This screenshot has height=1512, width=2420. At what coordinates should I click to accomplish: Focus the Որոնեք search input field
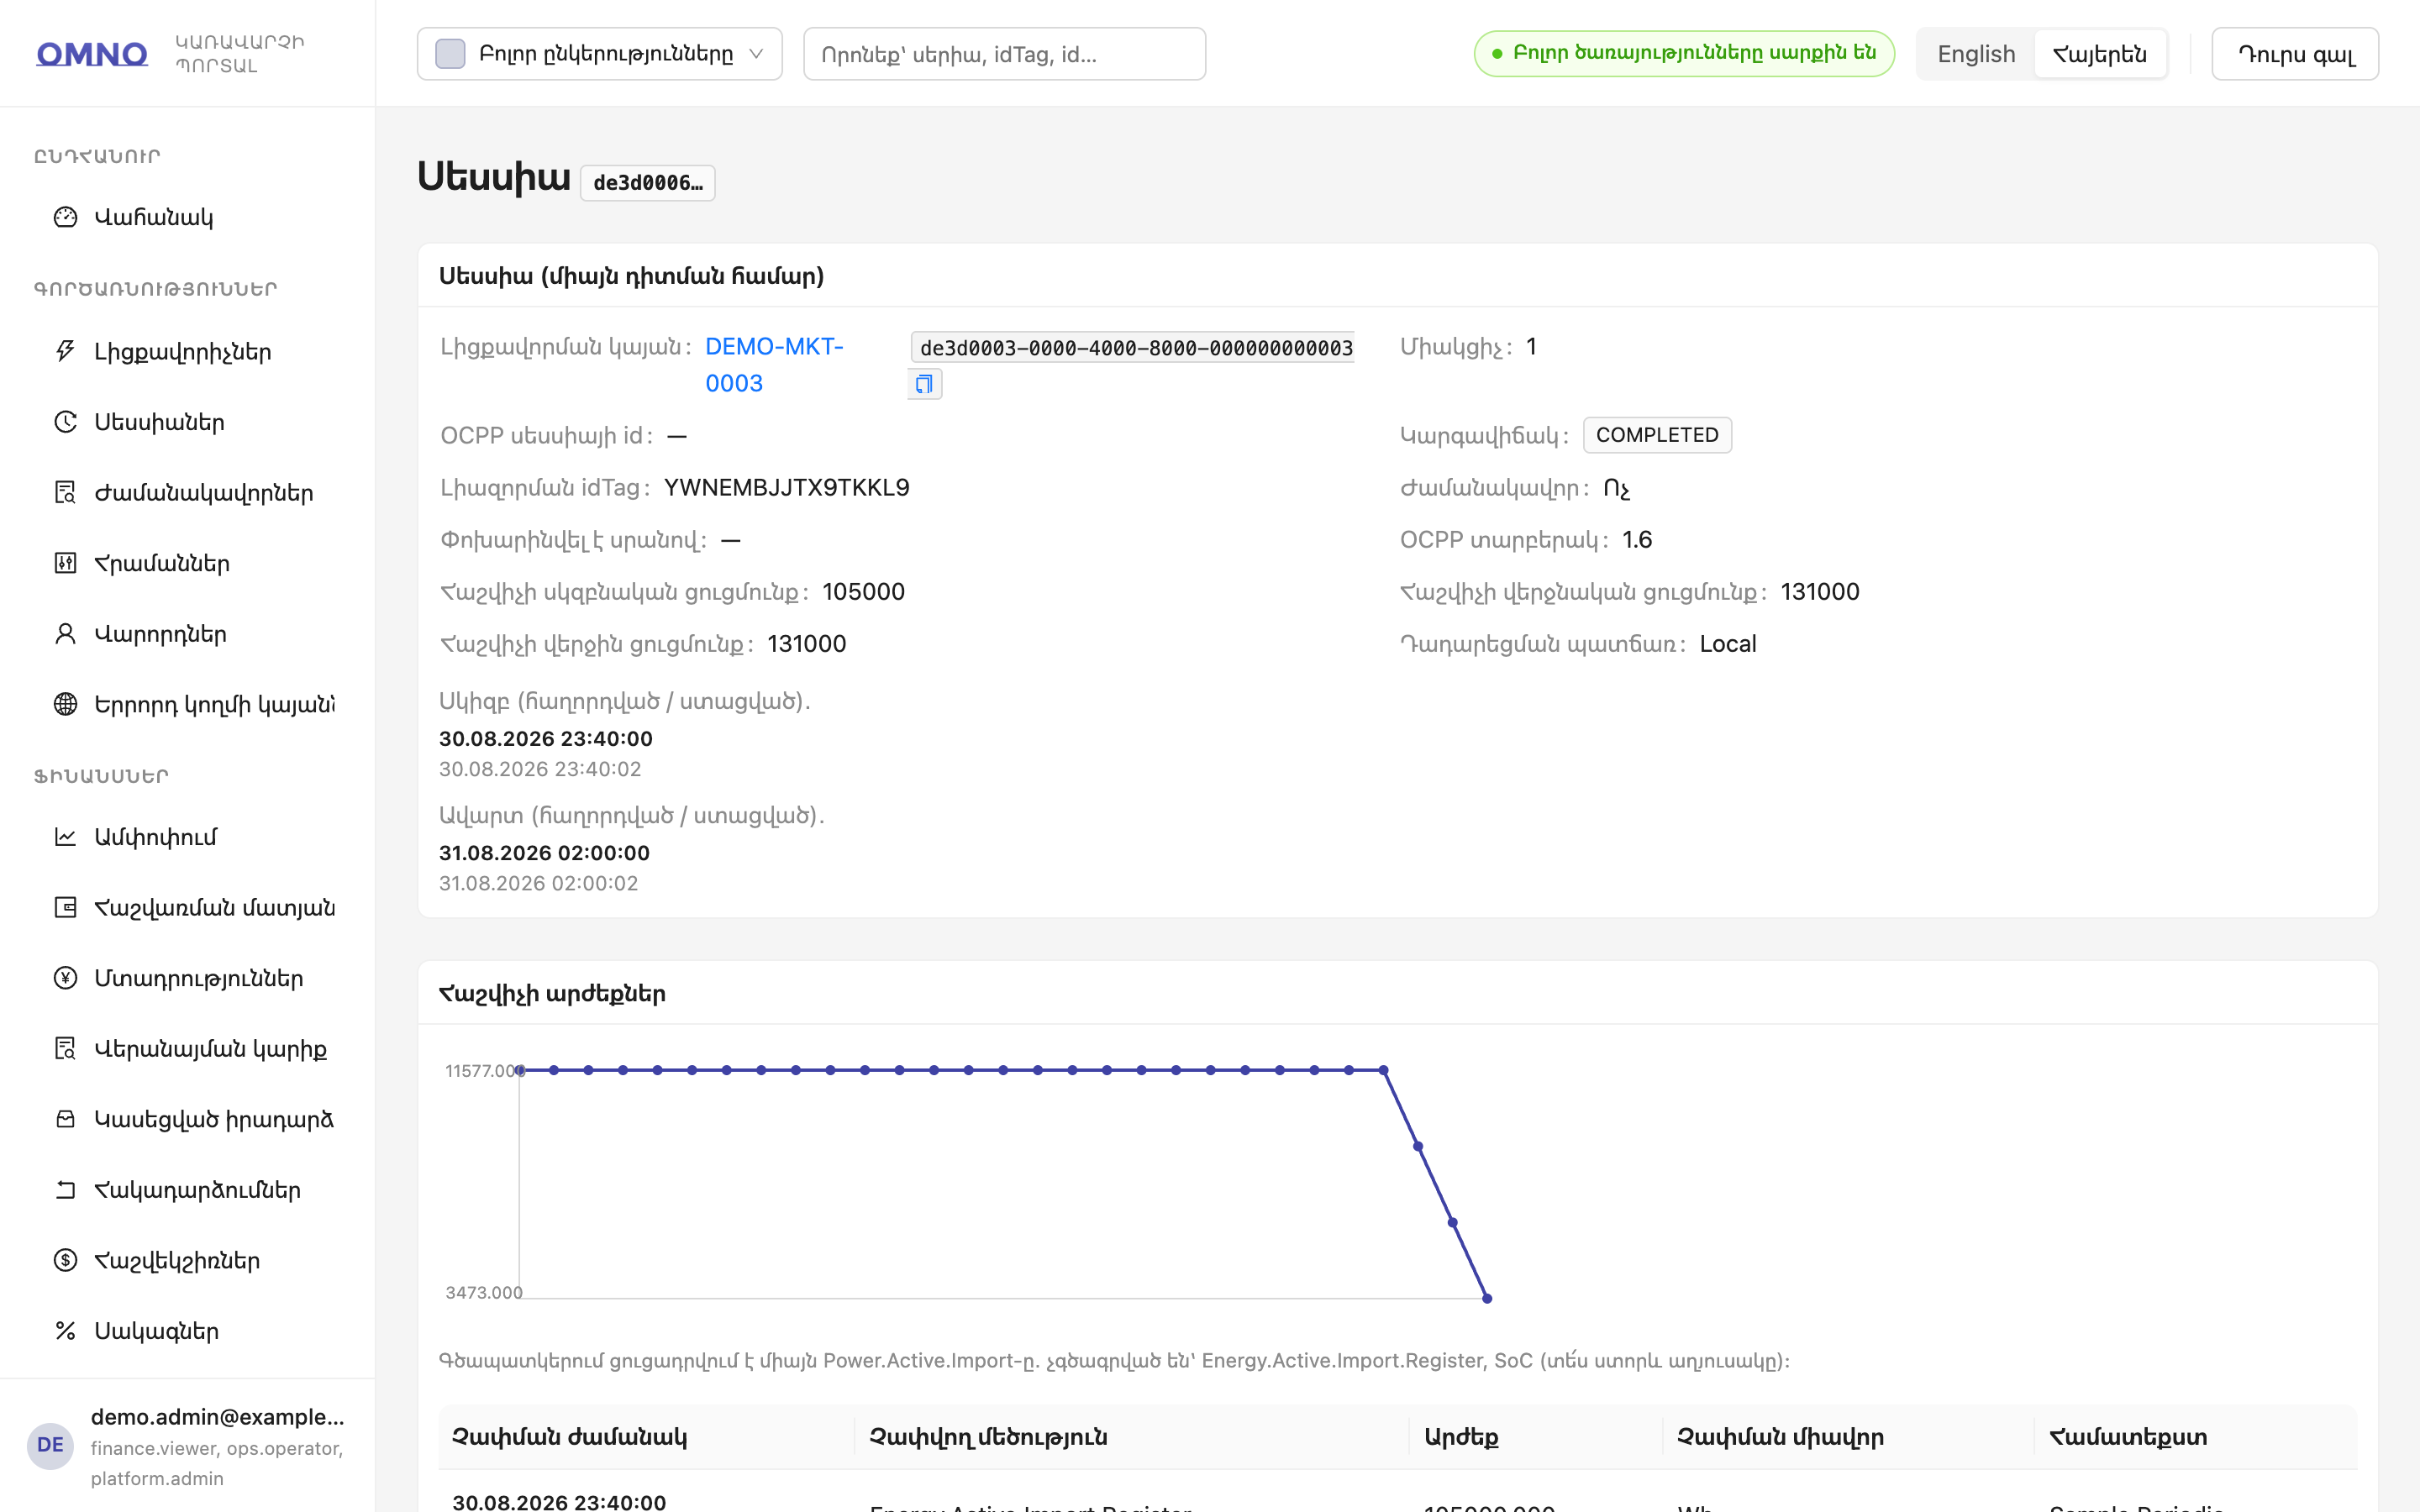pyautogui.click(x=1004, y=54)
